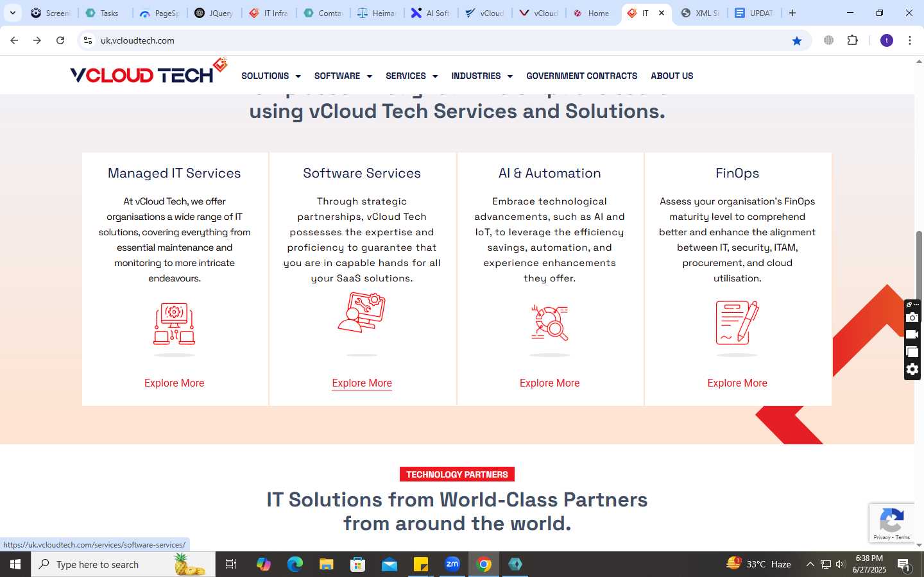Go back to previous page

[14, 40]
